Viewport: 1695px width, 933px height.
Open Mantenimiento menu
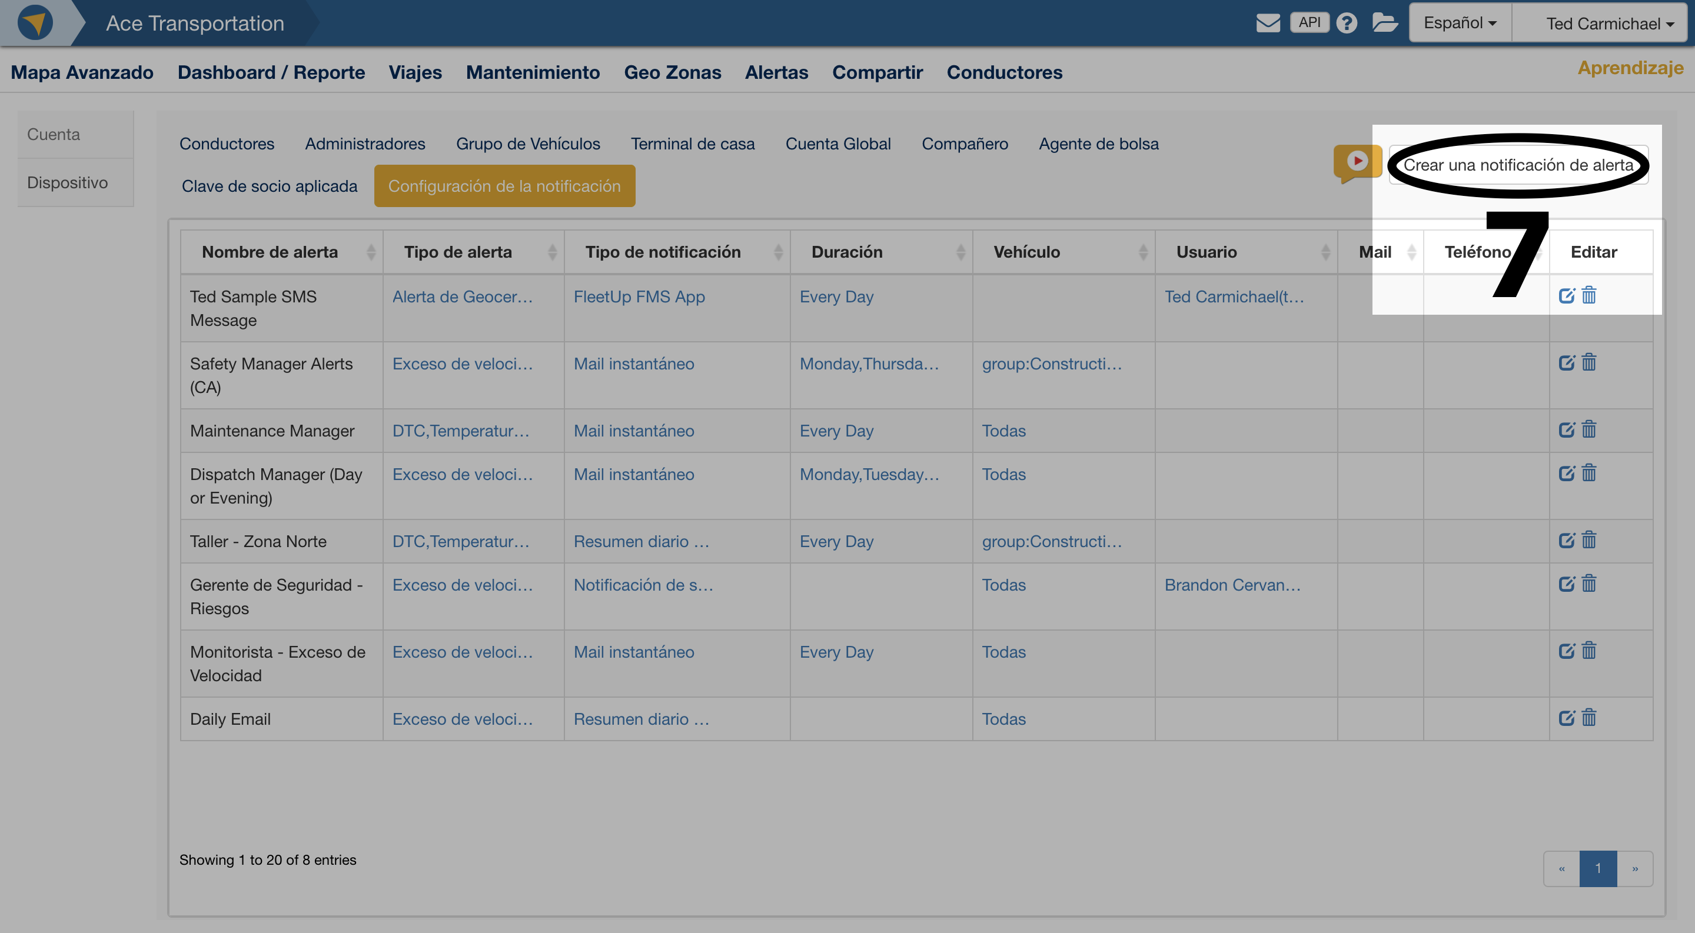click(533, 72)
